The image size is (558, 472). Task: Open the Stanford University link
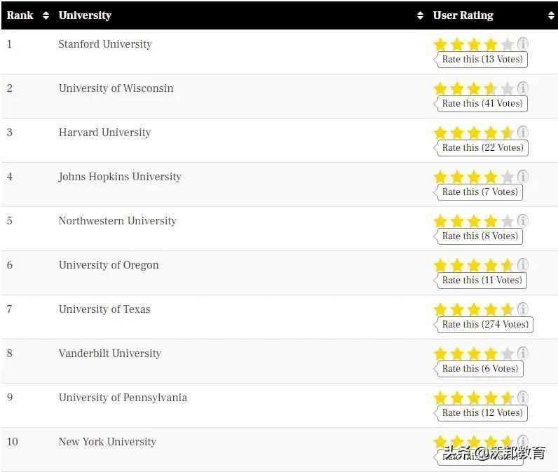point(105,44)
